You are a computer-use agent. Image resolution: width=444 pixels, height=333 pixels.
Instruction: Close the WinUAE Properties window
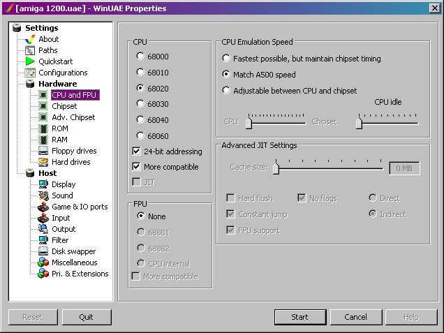tap(435, 8)
